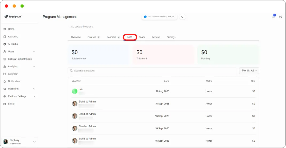Screen dimensions: 286x148
Task: Click the Platform Settings gear icon
Action: (x=5, y=96)
